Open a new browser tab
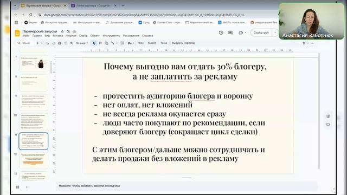The width and height of the screenshot is (347, 195). tap(123, 5)
